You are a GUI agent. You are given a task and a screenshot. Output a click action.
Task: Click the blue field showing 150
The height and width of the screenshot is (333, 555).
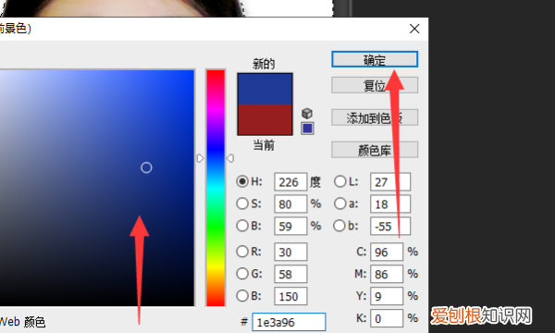[290, 296]
